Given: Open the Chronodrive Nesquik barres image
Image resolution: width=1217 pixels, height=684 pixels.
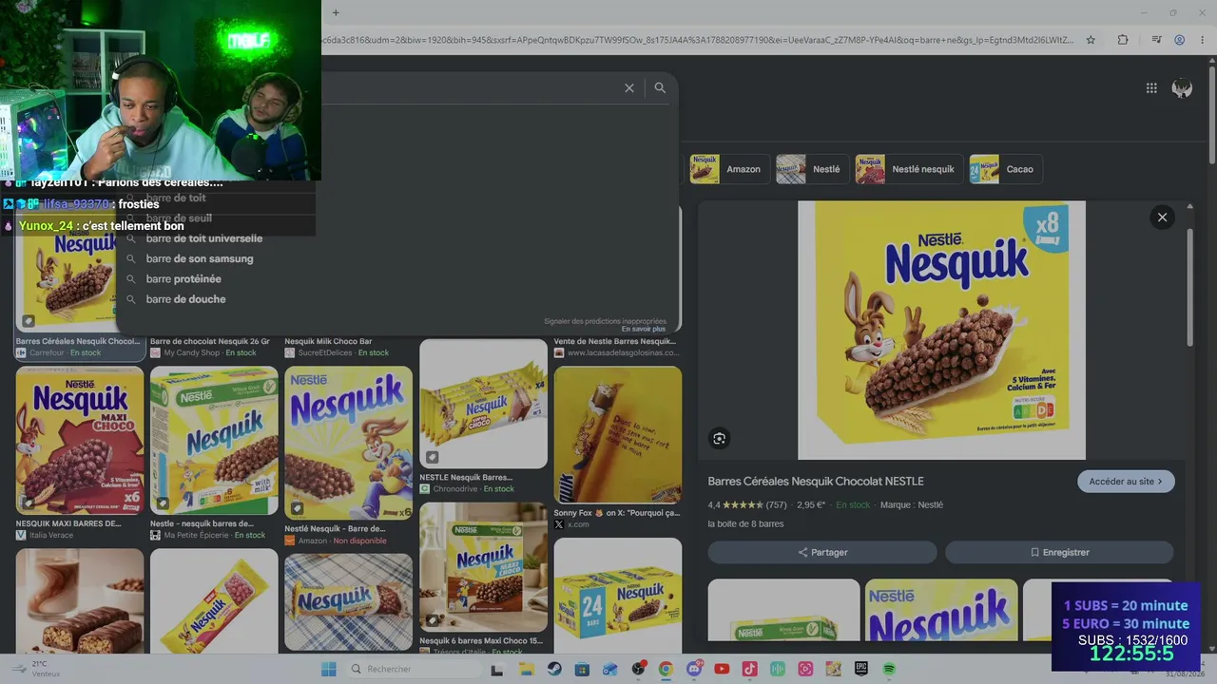Looking at the screenshot, I should click(483, 404).
